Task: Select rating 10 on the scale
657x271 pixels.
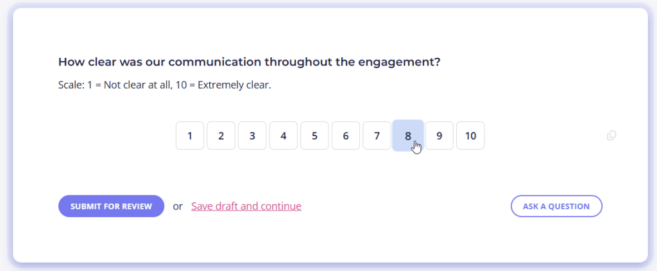Action: 470,135
